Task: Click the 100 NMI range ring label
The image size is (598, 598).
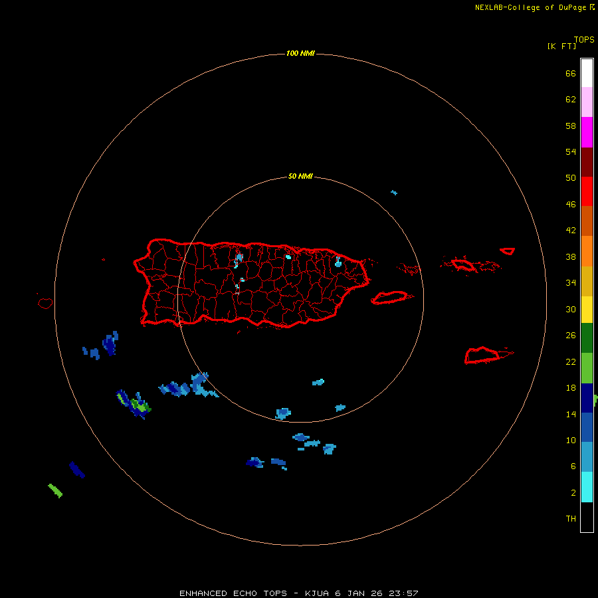Action: (x=300, y=53)
